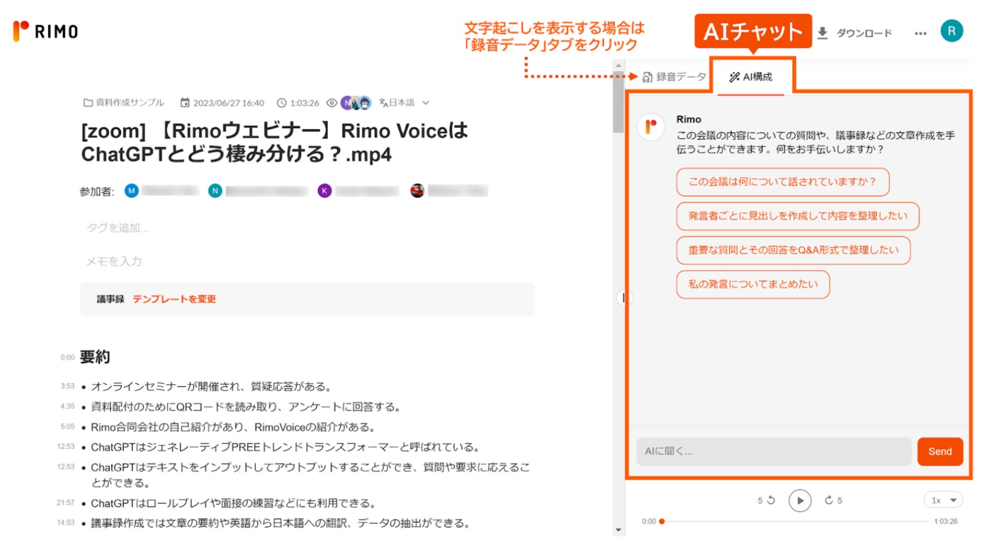Jump to 12:53 on テキストをインプット summary line
Screen dimensions: 990x550
pos(66,467)
